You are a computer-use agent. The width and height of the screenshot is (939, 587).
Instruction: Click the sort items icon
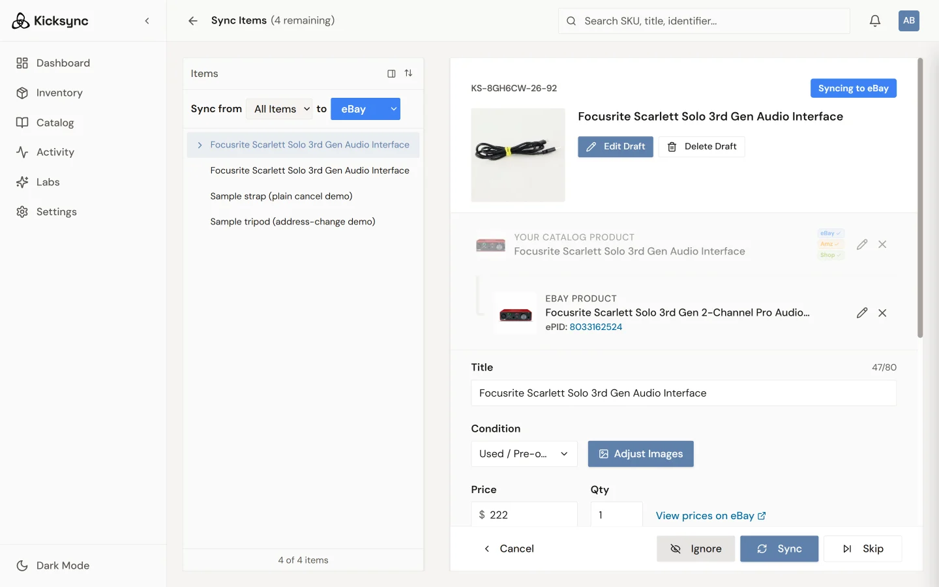point(409,73)
